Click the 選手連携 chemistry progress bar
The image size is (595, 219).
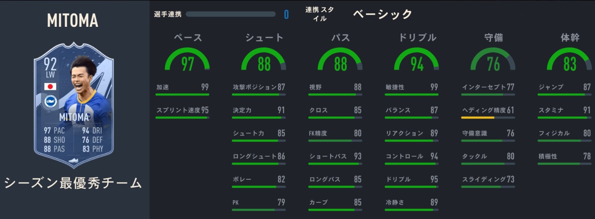pos(230,14)
